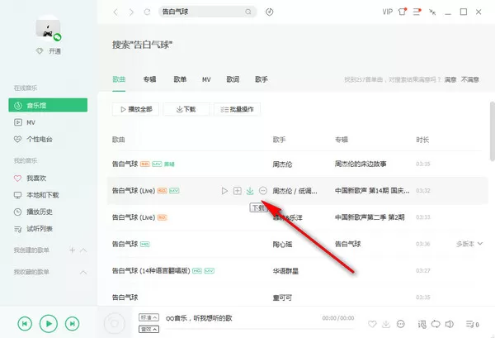Open more options icon in player bar

click(x=401, y=324)
